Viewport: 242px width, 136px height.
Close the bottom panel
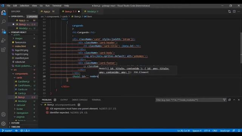239,100
